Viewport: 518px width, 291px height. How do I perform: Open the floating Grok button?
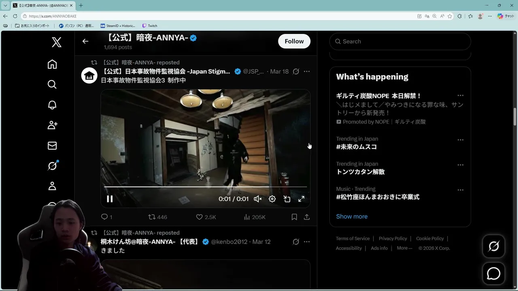[x=494, y=246]
